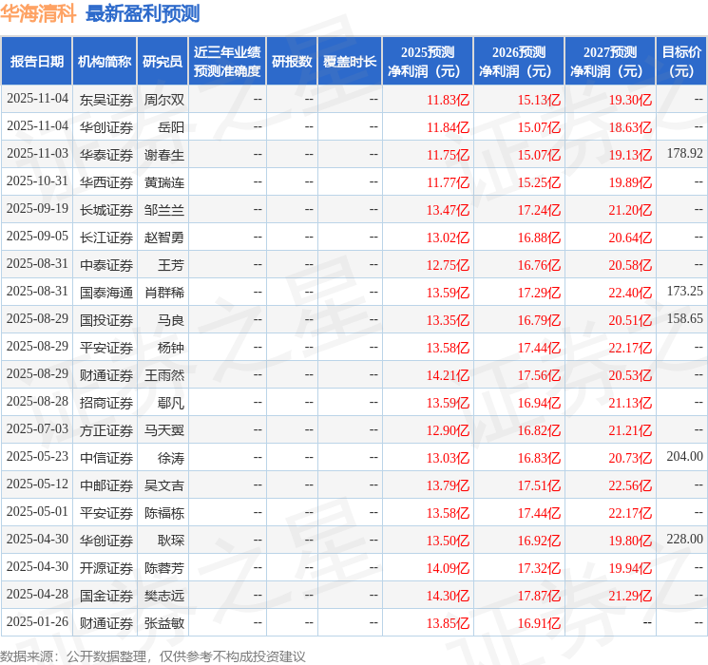Select the 国泰海通 institution cell
This screenshot has width=708, height=665.
tap(106, 293)
